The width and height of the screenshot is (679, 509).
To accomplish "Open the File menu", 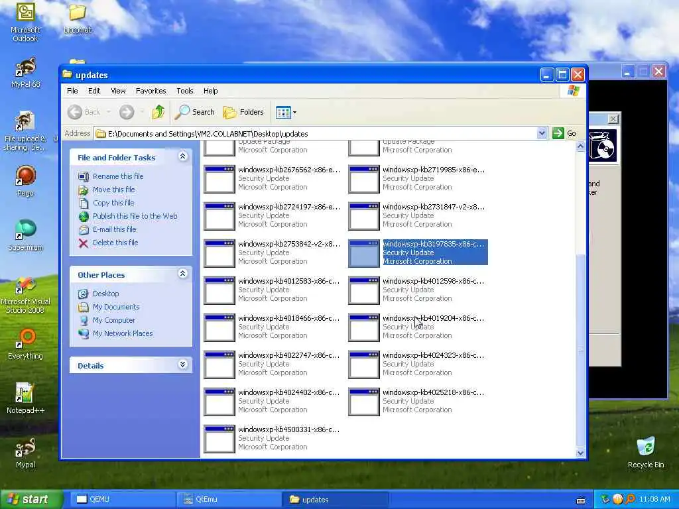I will pyautogui.click(x=72, y=91).
